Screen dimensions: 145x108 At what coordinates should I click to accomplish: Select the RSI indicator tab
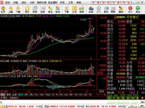tap(86, 95)
